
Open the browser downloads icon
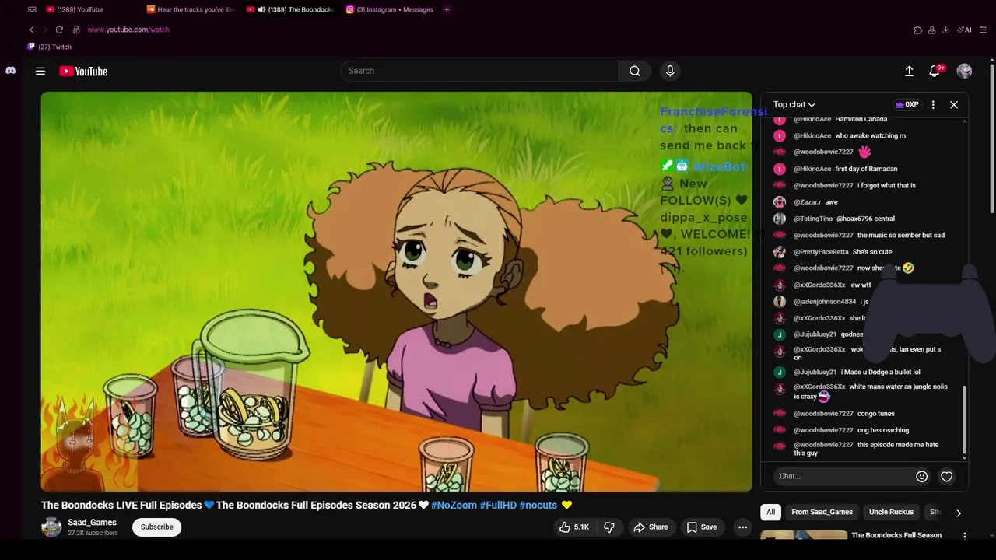(945, 30)
